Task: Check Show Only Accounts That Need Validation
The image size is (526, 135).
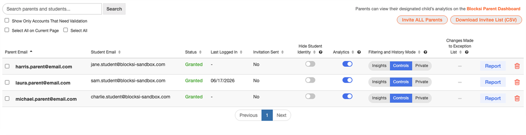Action: (x=7, y=20)
